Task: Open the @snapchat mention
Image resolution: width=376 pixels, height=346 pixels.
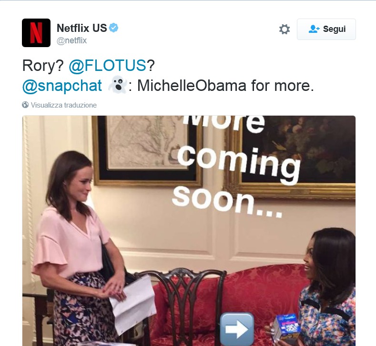Action: point(62,86)
